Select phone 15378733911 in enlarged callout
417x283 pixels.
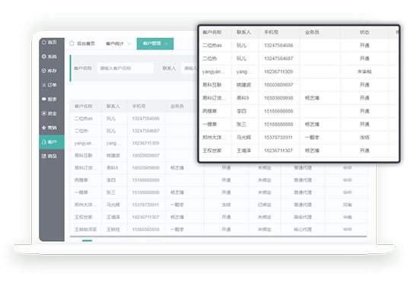[279, 138]
